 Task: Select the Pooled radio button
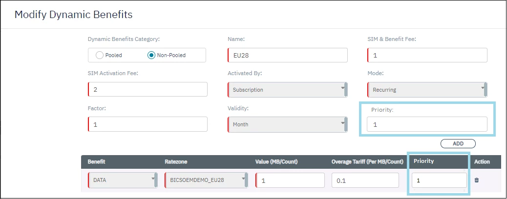tap(100, 55)
